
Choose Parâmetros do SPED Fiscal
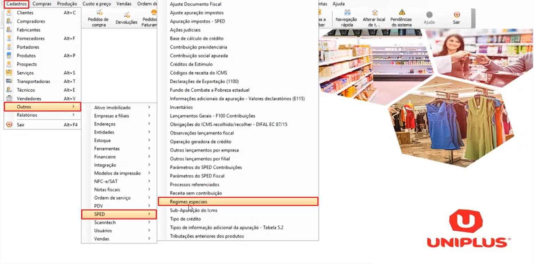[197, 176]
